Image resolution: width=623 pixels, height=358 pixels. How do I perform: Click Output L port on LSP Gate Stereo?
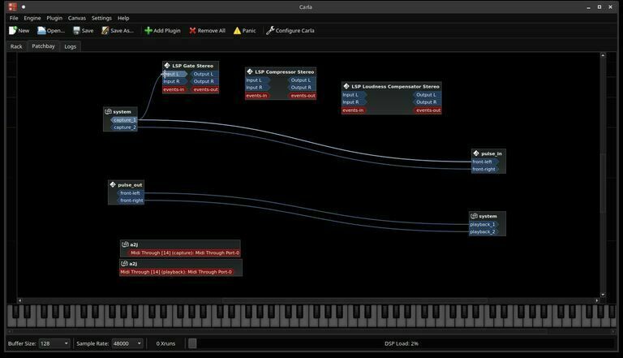(x=204, y=74)
